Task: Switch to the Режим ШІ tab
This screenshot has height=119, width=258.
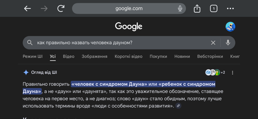Action: click(33, 56)
